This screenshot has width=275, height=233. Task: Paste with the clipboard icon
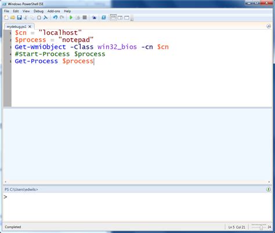(39, 17)
